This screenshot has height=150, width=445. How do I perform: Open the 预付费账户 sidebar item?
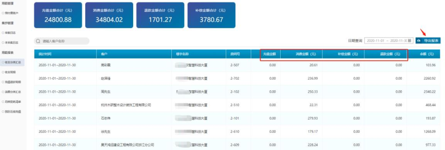click(x=12, y=13)
